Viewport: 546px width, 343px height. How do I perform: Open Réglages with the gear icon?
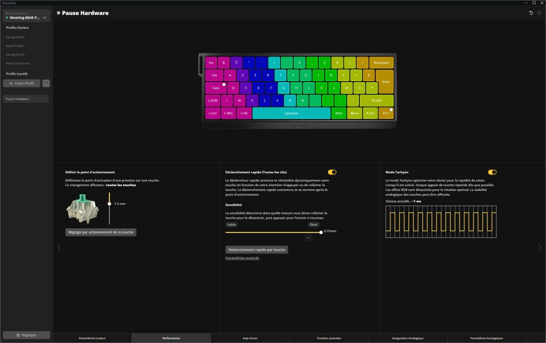[x=27, y=335]
